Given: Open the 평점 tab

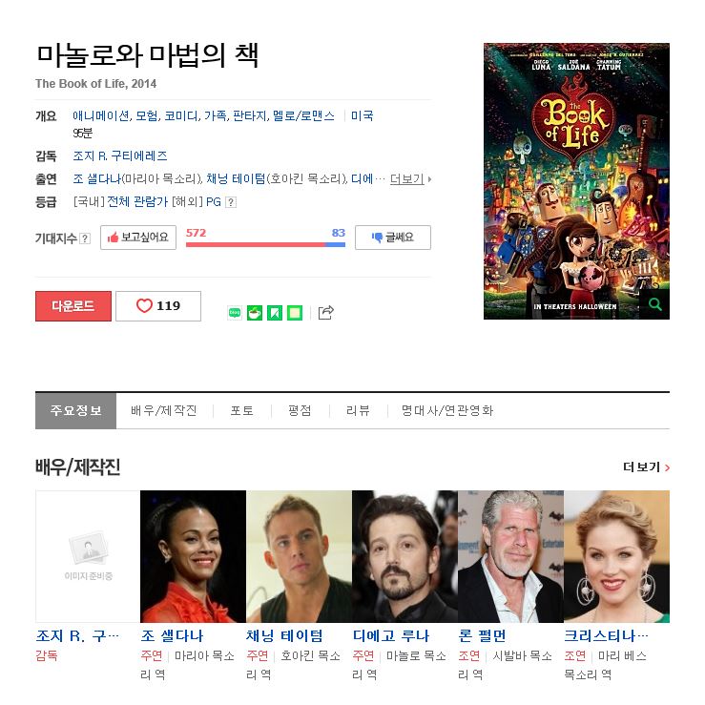Looking at the screenshot, I should tap(300, 410).
